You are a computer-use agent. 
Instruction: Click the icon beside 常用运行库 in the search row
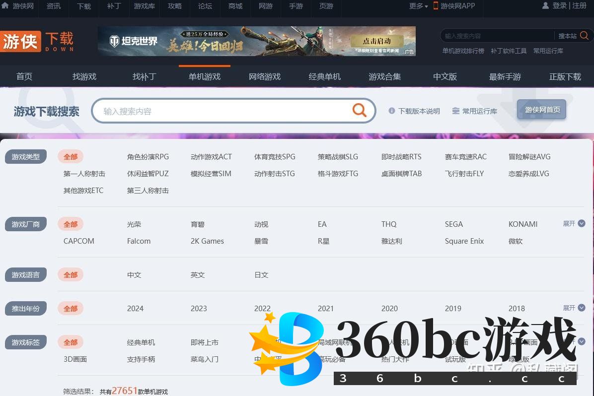click(x=455, y=111)
